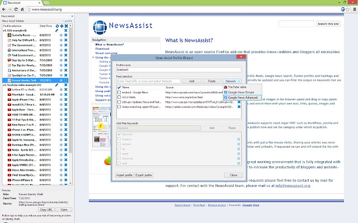Open the info@newsassist.org mail link
Image resolution: width=358 pixels, height=223 pixels.
(293, 186)
